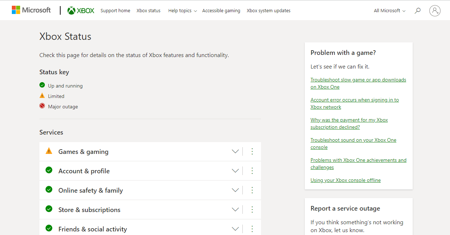Open Accessible gaming page
450x235 pixels.
(221, 11)
